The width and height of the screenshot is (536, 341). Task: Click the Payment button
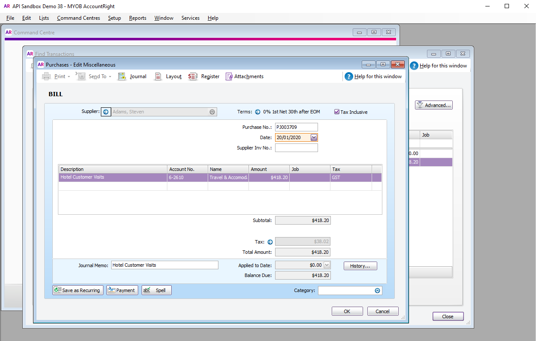point(122,290)
